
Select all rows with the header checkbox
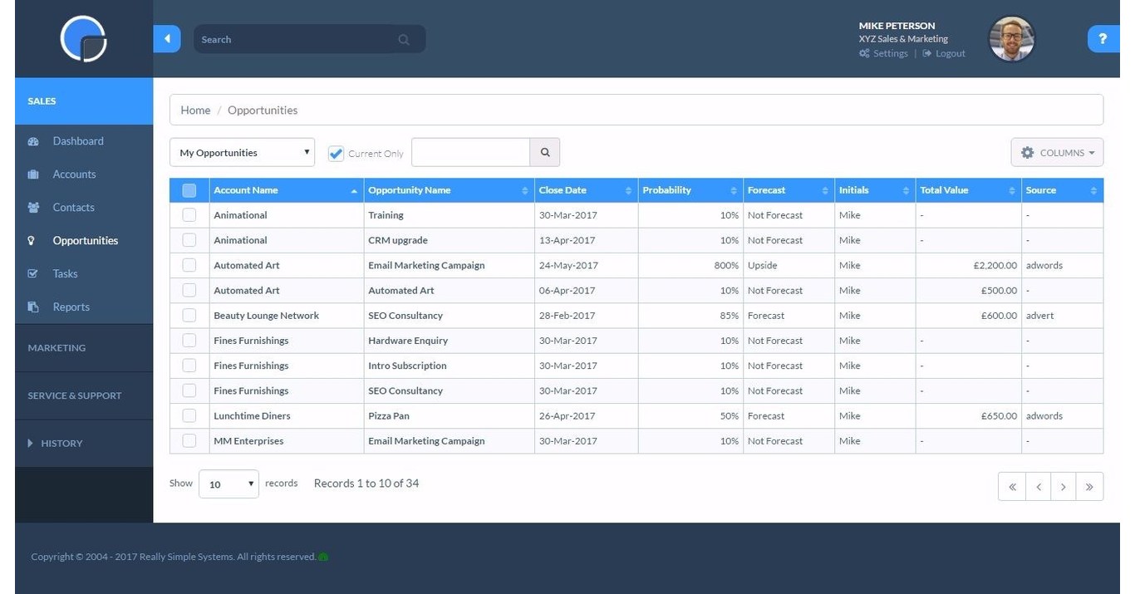click(189, 189)
